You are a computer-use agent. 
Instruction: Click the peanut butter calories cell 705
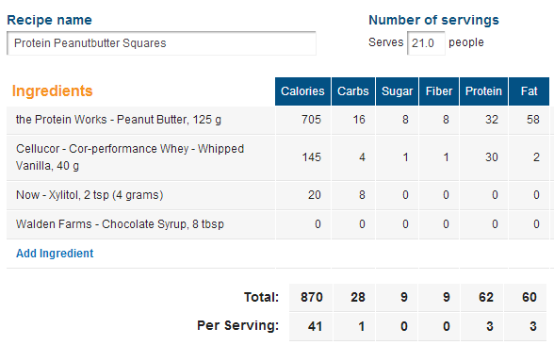[311, 120]
